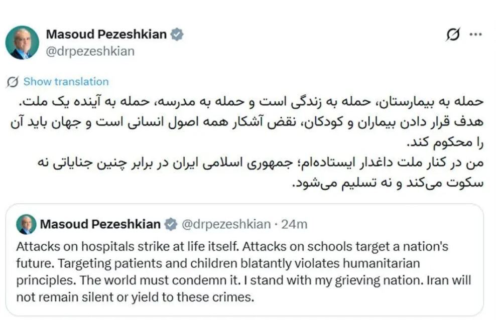Open the small avatar in the quoted post
This screenshot has height=320, width=496.
26,224
